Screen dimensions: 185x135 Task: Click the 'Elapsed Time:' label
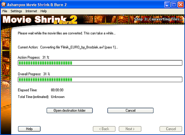(x=27, y=90)
